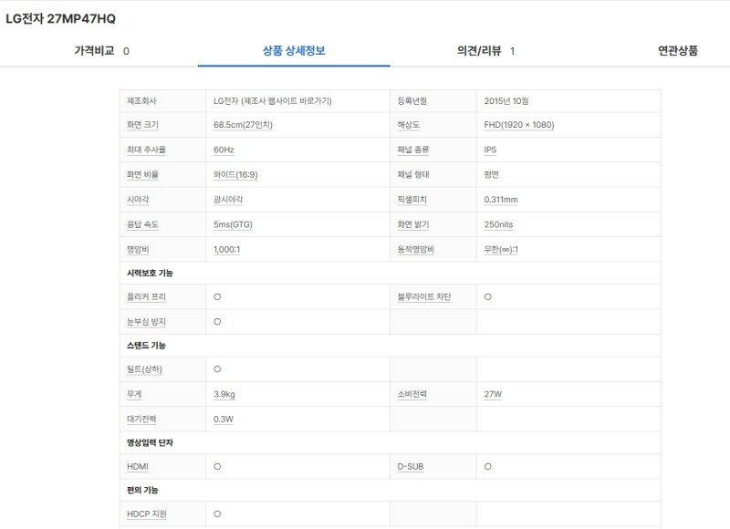Click the 2015년 10월 registration date
The height and width of the screenshot is (529, 730).
(506, 100)
